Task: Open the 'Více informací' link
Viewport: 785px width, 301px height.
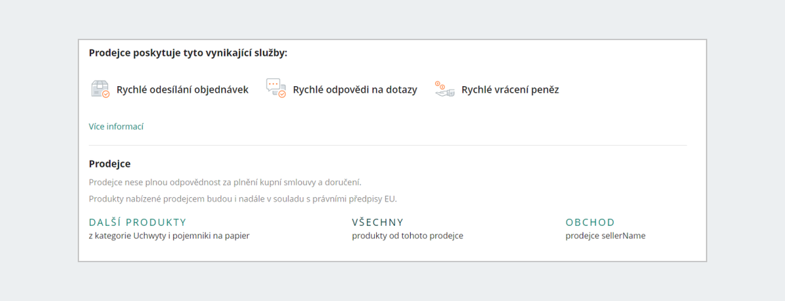Action: coord(116,127)
